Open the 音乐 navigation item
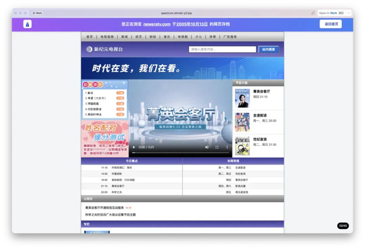 pyautogui.click(x=167, y=37)
